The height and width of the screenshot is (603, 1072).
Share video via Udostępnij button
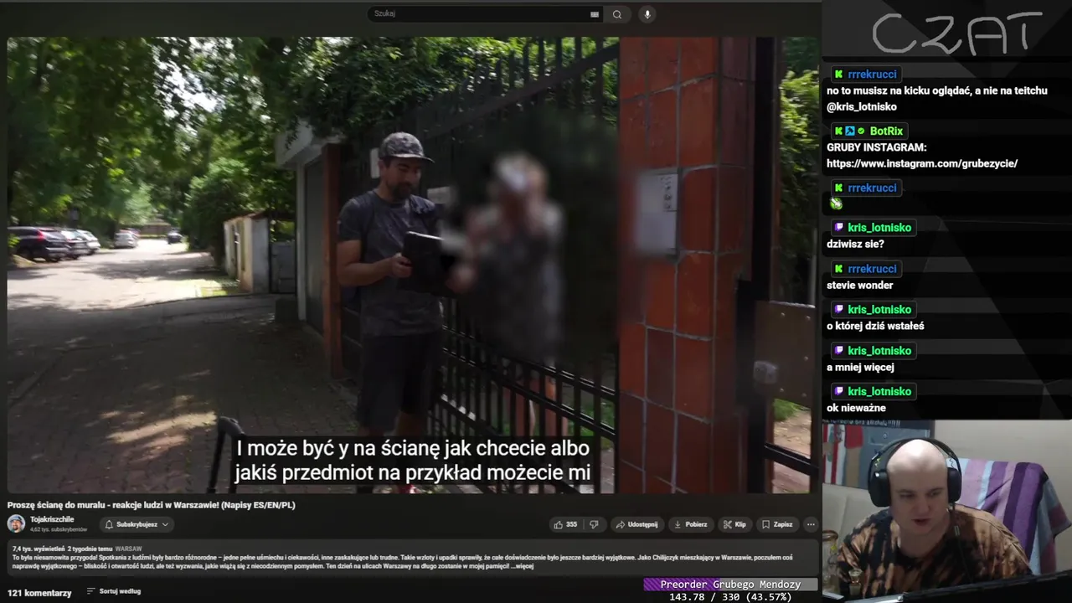637,524
